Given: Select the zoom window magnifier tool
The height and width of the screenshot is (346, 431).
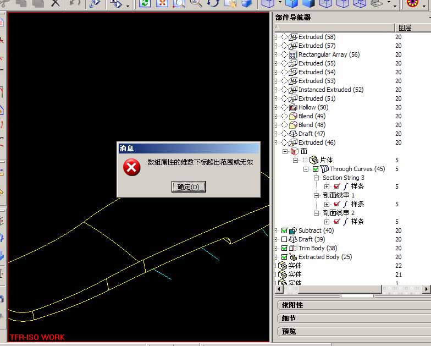Looking at the screenshot, I should click(179, 3).
